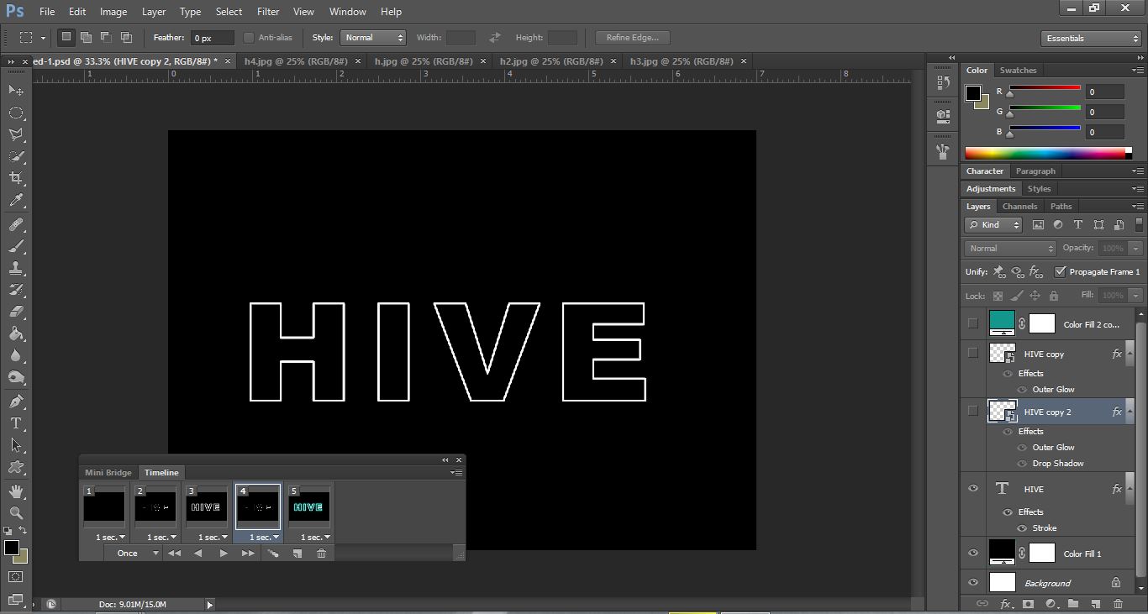Select the Hand tool
The height and width of the screenshot is (614, 1148).
[16, 491]
